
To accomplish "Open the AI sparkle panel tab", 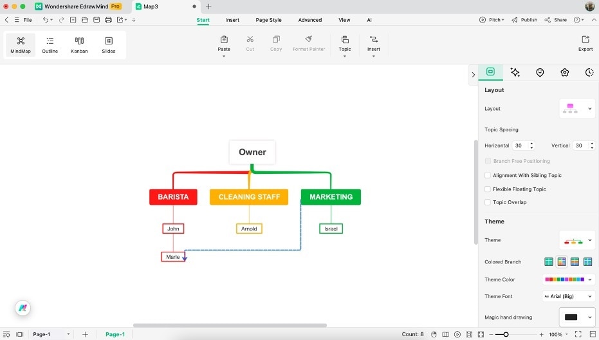I will click(x=515, y=72).
